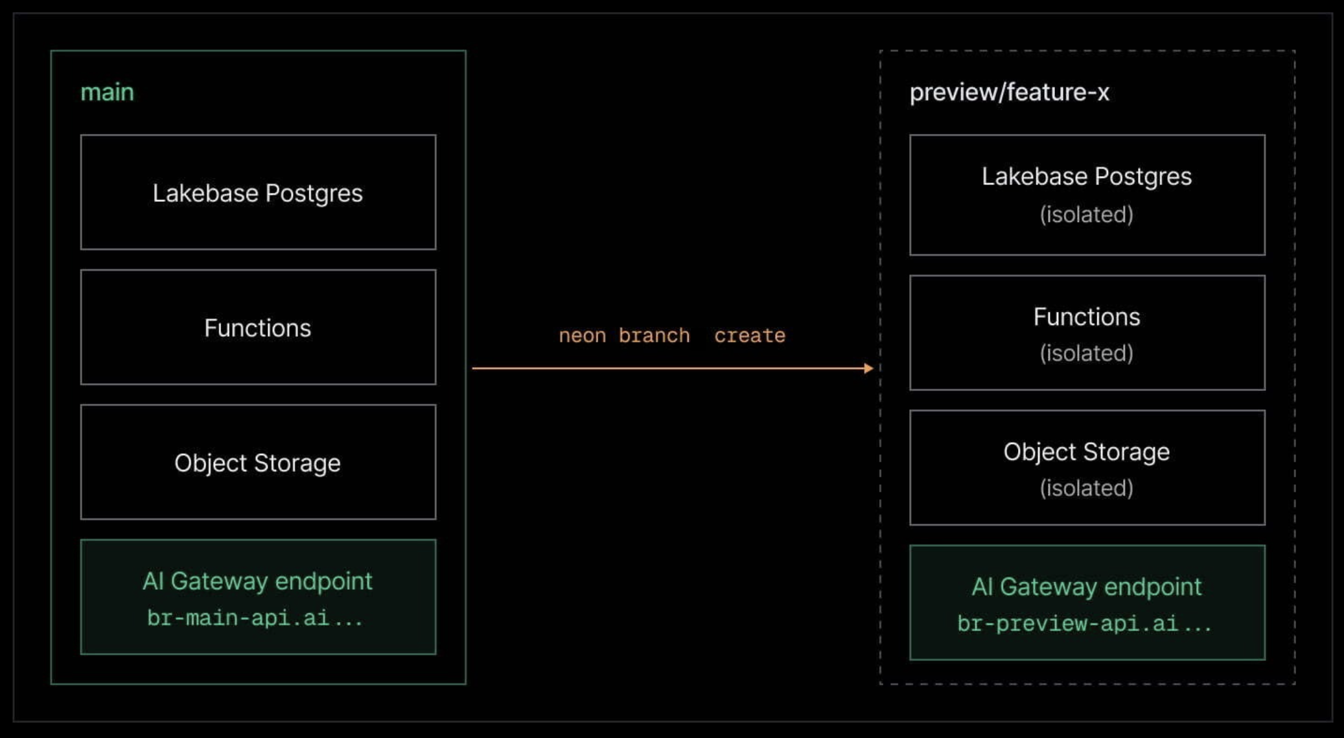Select the 'br-preview-api.ai...' endpoint text
This screenshot has height=738, width=1344.
pyautogui.click(x=1084, y=623)
